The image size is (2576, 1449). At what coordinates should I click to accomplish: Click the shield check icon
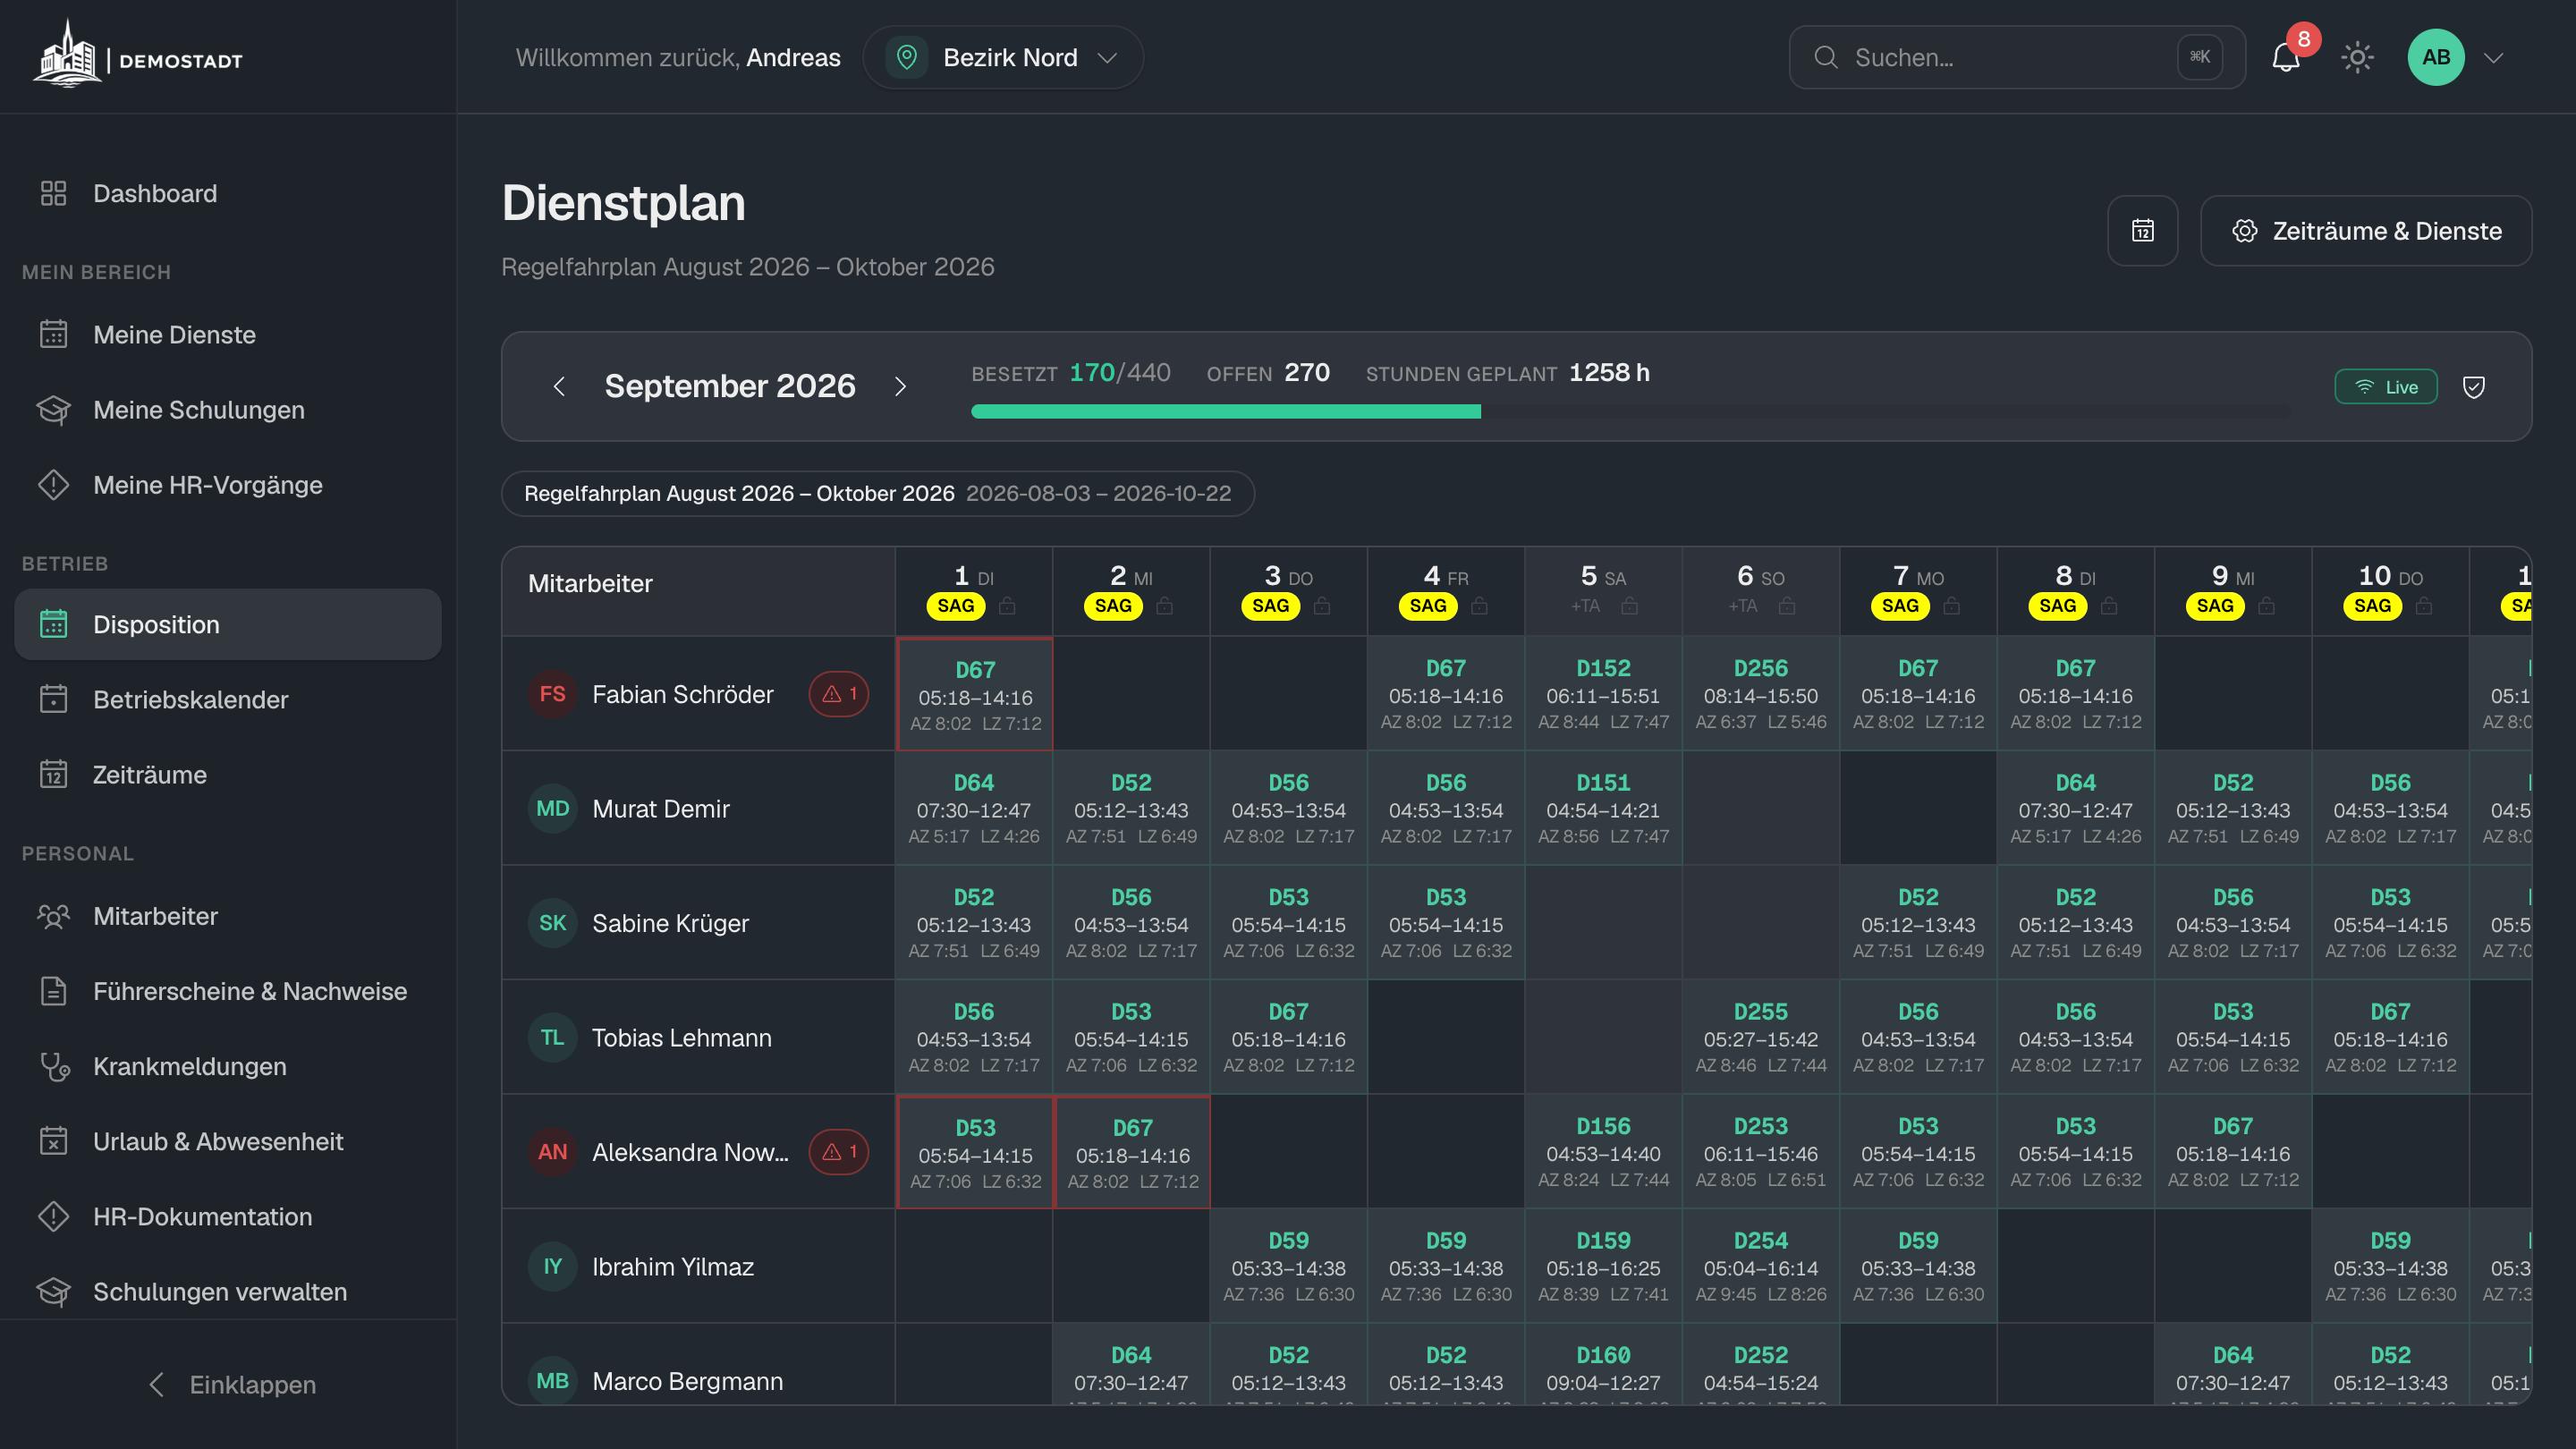[2473, 387]
